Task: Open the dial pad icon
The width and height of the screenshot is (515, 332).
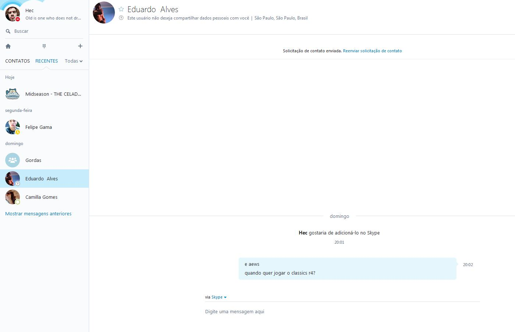Action: [x=44, y=46]
